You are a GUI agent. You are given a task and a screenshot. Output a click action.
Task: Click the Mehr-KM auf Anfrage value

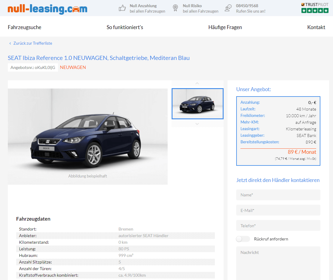(x=306, y=122)
